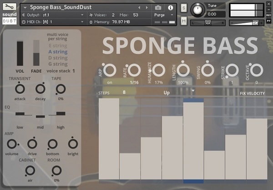Click the FADE slider bar
This screenshot has width=273, height=190.
(x=36, y=53)
